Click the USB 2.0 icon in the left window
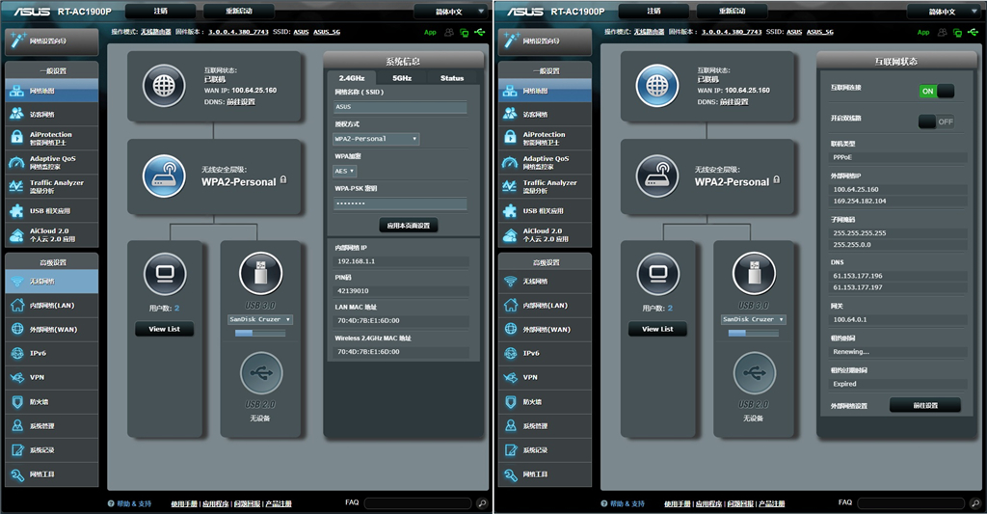The height and width of the screenshot is (514, 987). 261,374
